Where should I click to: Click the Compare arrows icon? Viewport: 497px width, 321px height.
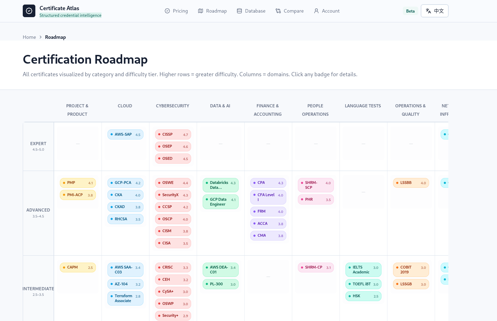pyautogui.click(x=278, y=11)
